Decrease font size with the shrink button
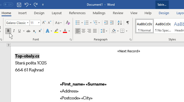Image resolution: width=184 pixels, height=102 pixels. (x=49, y=22)
